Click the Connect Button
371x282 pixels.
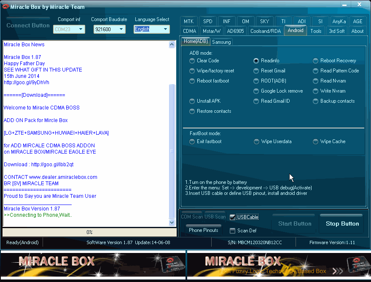[28, 25]
